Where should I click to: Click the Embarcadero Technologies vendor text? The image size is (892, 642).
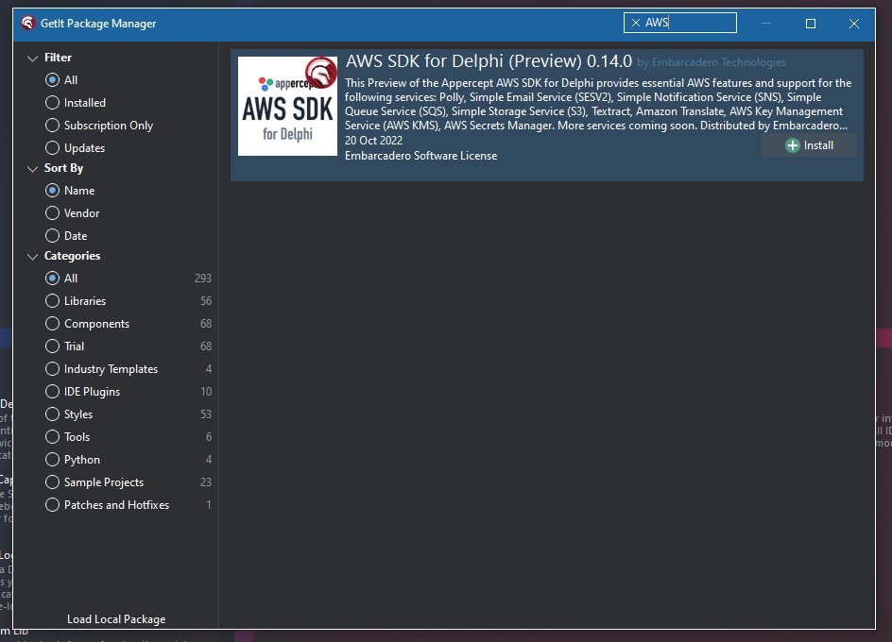(718, 62)
